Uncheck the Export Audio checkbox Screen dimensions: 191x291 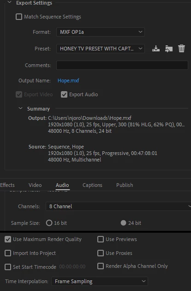[x=64, y=94]
